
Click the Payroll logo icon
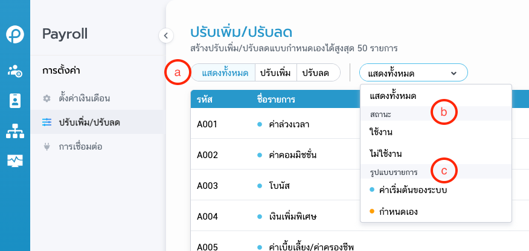pos(15,35)
